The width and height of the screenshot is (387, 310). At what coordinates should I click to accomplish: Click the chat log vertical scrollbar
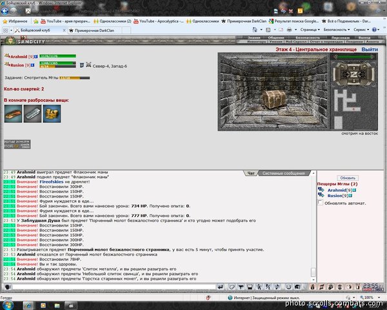[313, 226]
